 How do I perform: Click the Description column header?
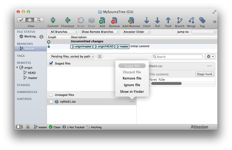point(79,37)
